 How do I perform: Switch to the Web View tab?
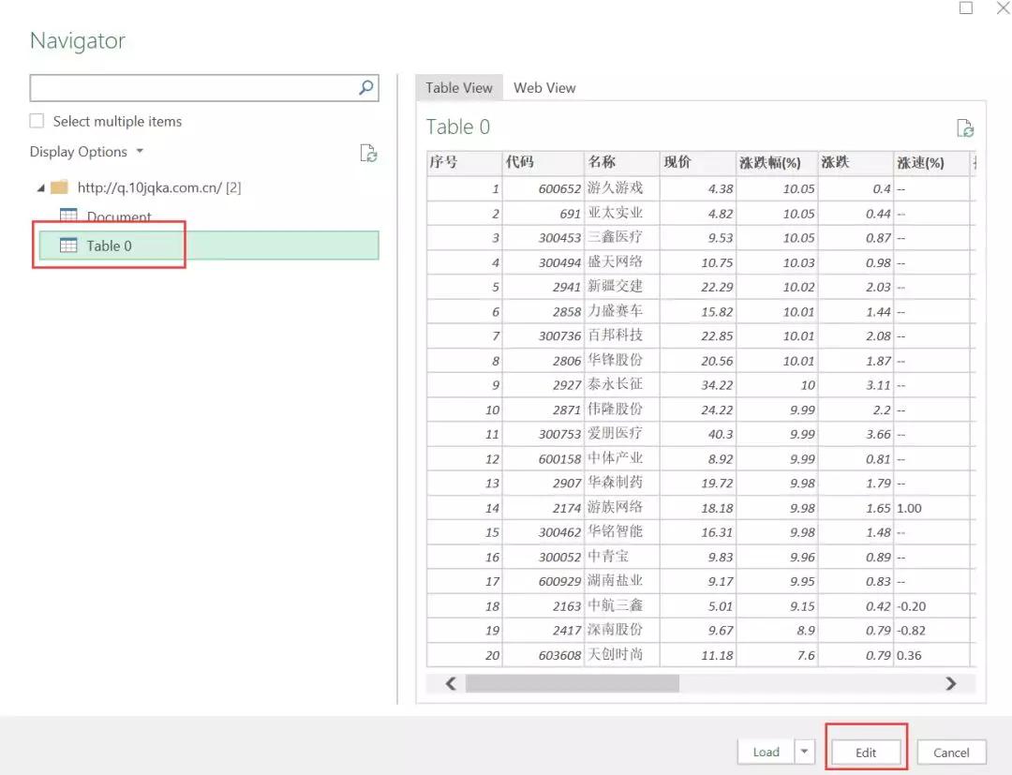tap(544, 88)
